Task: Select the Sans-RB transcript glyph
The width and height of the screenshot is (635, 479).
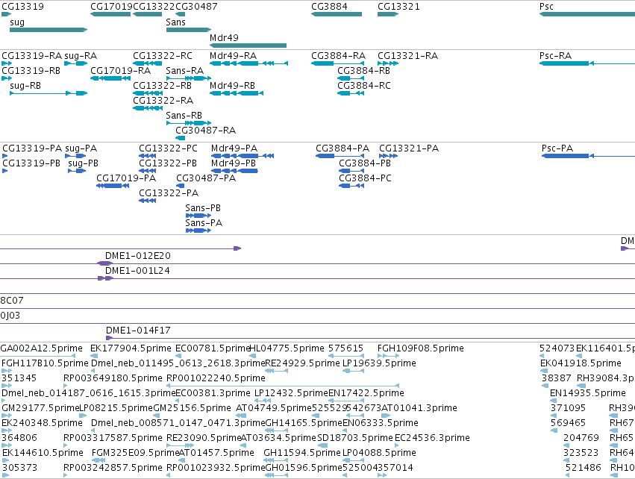Action: tap(189, 123)
